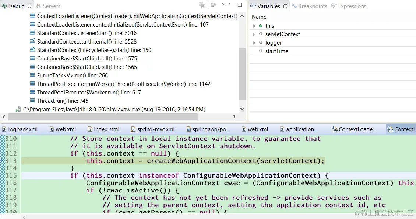The image size is (416, 219).
Task: Switch to the Servers tab
Action: pyautogui.click(x=48, y=6)
